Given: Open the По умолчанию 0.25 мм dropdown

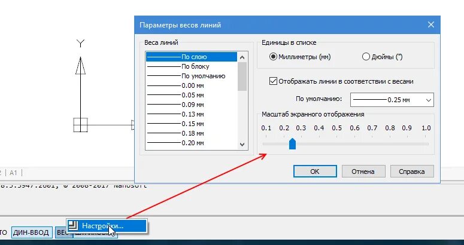Looking at the screenshot, I should pyautogui.click(x=392, y=100).
